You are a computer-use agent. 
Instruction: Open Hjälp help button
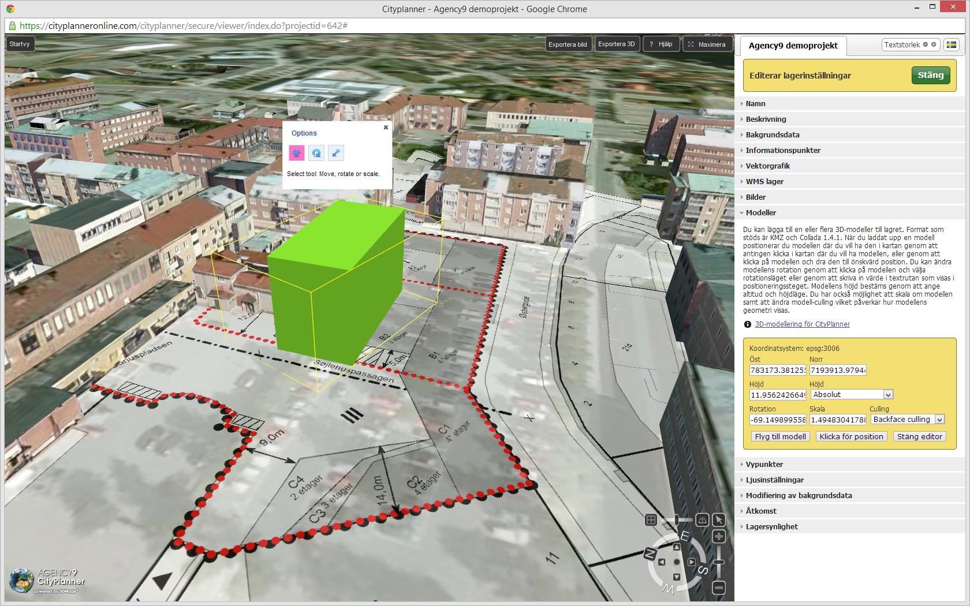click(x=661, y=44)
